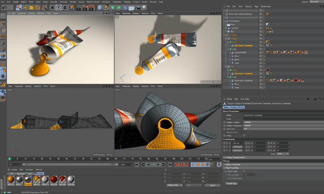Screen dimensions: 324x194
Task: Expand Freeze Transformation section
Action: pyautogui.click(x=225, y=157)
